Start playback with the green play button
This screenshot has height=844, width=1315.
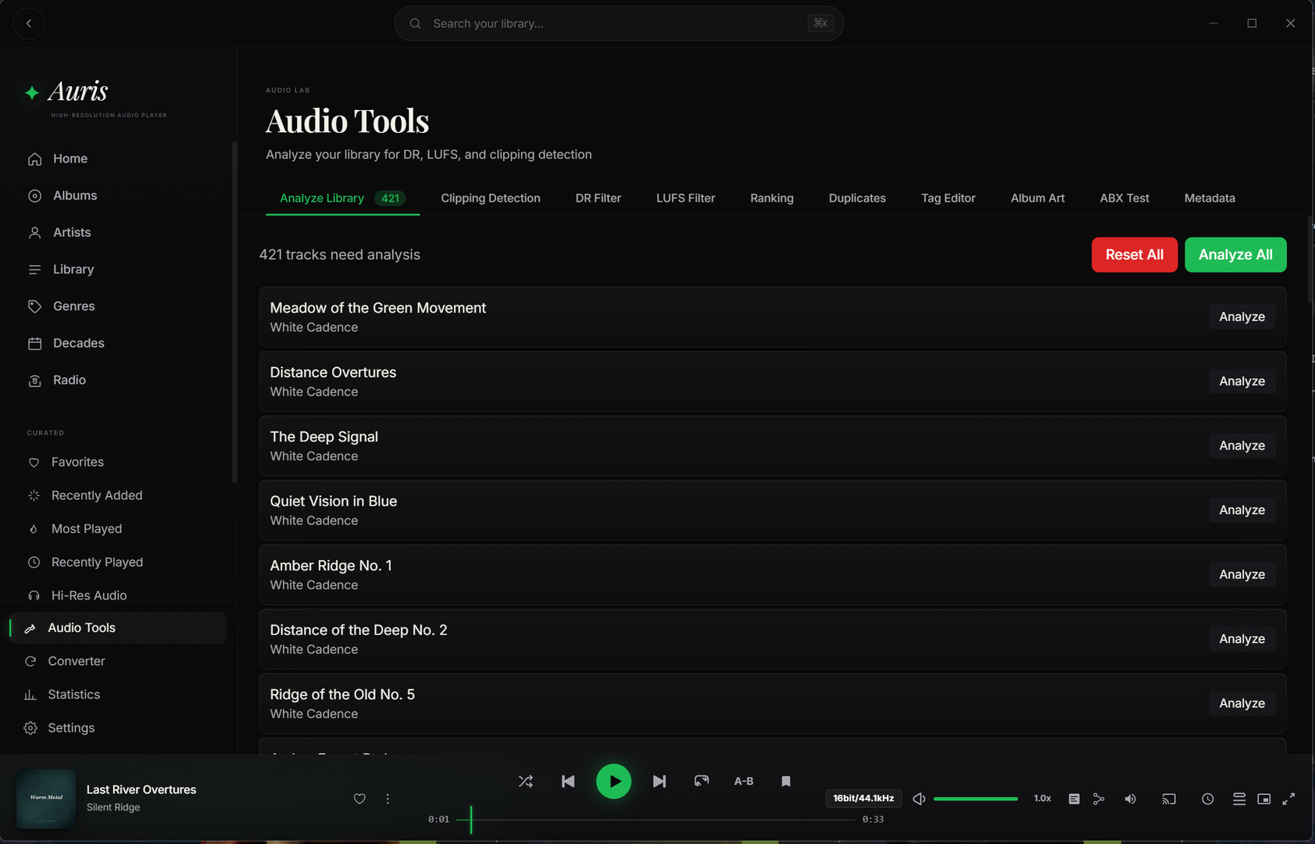tap(614, 781)
